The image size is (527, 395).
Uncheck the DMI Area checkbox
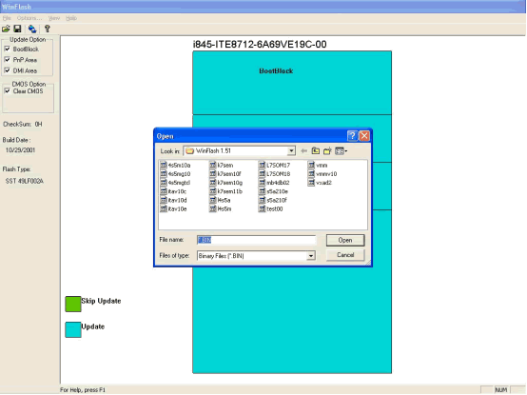[7, 70]
